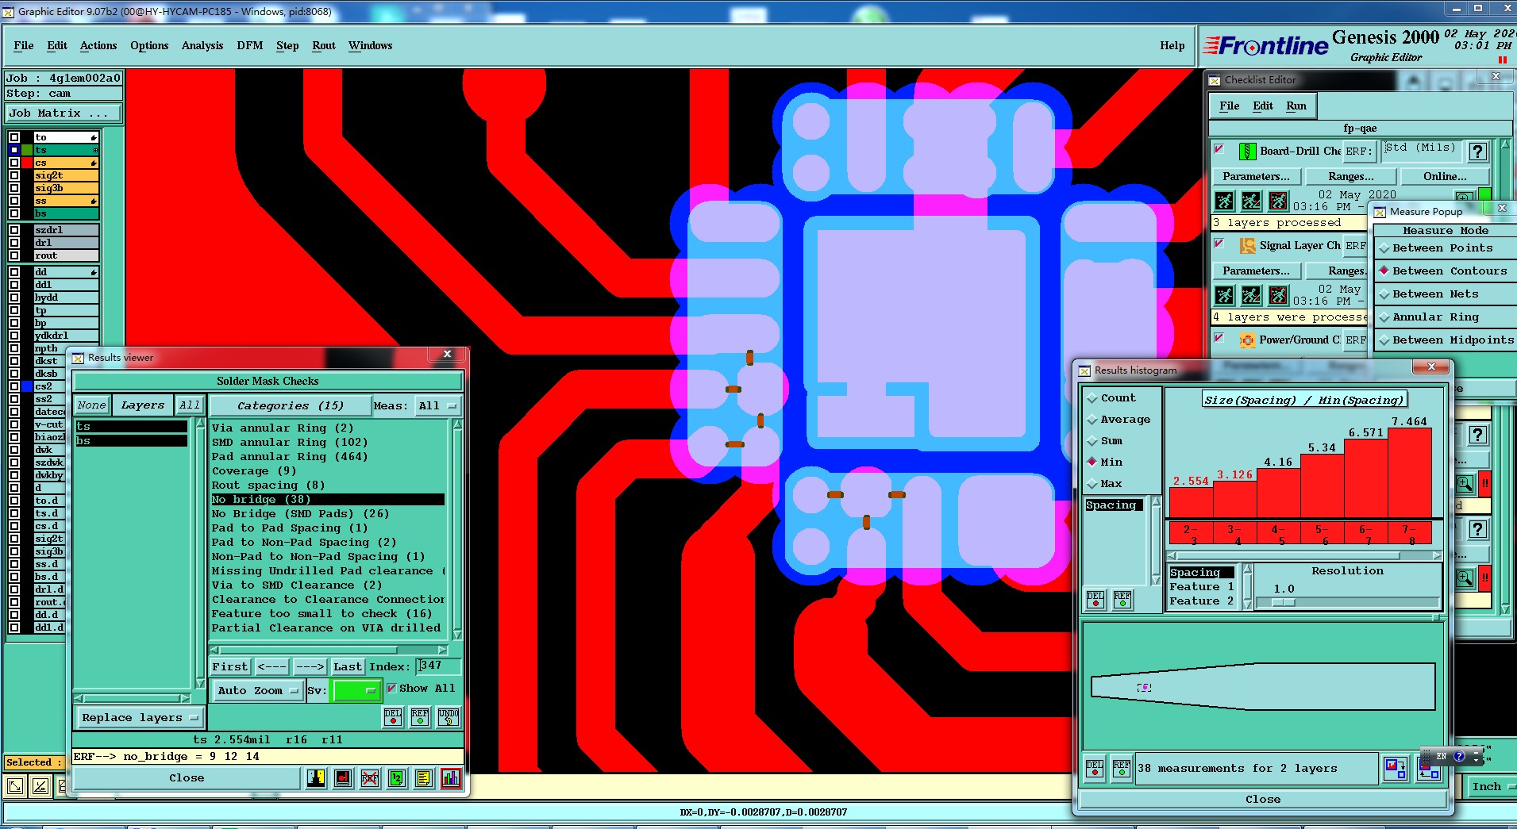Click up arrow of Checklist Editor scrollbar

tap(1504, 146)
